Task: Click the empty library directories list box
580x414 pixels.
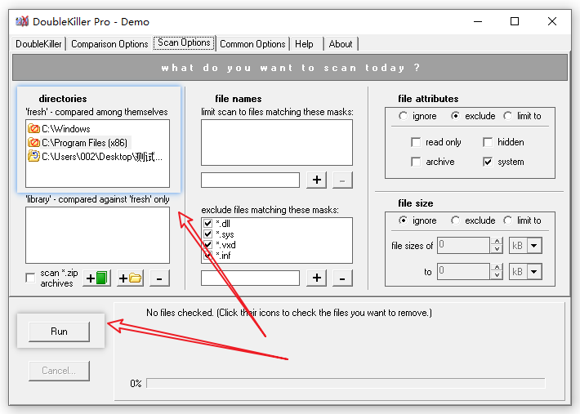Action: tap(98, 235)
